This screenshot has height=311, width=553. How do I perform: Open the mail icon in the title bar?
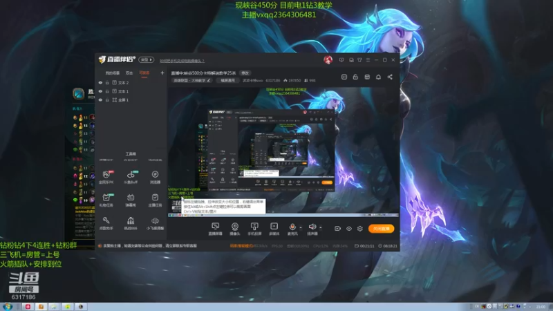click(x=351, y=60)
